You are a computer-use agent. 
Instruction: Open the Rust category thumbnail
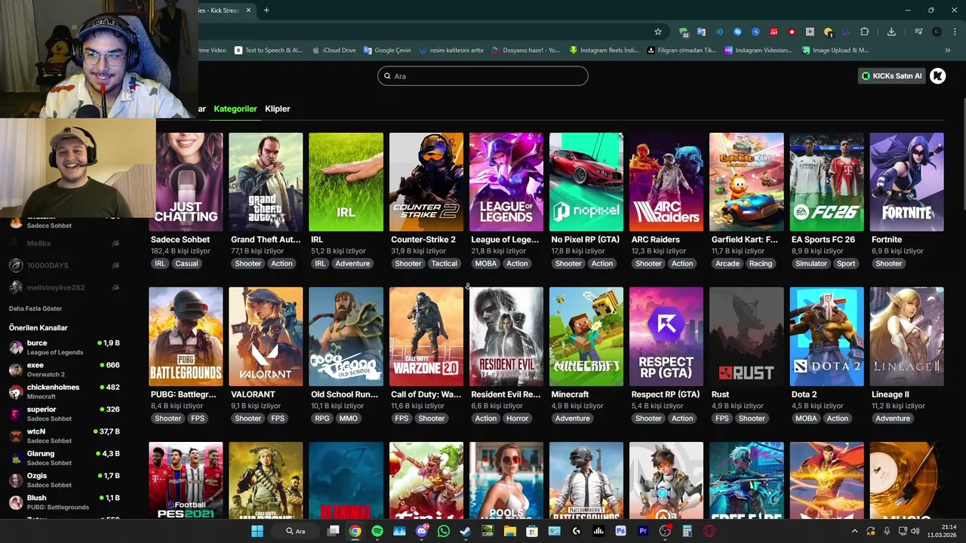click(x=746, y=336)
